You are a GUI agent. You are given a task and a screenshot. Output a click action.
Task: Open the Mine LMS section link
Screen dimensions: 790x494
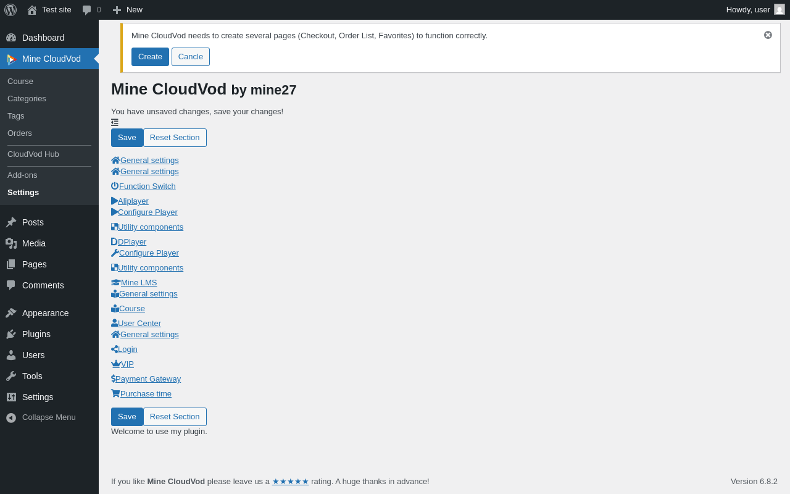pyautogui.click(x=139, y=282)
